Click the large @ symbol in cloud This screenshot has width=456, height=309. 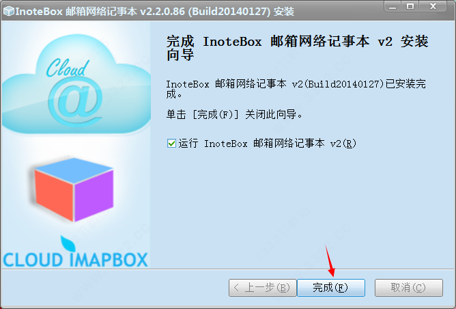[75, 102]
